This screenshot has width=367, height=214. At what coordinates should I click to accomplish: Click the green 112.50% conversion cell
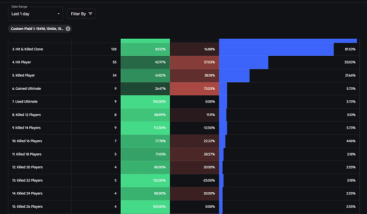click(145, 128)
